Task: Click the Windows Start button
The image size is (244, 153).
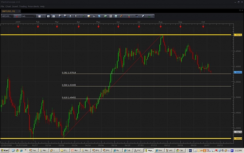Action: (x=5, y=151)
